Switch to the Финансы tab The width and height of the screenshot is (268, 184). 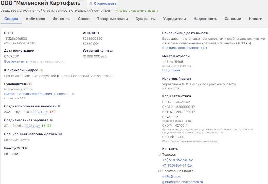[x=62, y=19]
